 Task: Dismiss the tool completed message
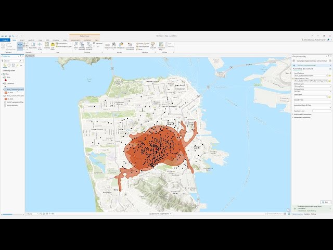click(x=330, y=208)
